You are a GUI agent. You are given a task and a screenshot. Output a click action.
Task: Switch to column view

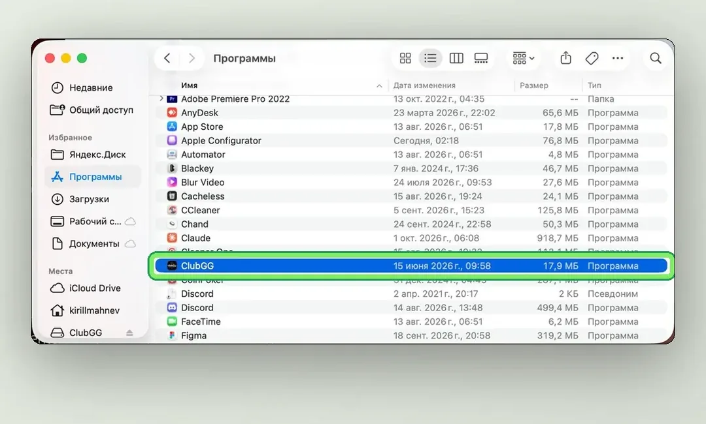pyautogui.click(x=456, y=59)
